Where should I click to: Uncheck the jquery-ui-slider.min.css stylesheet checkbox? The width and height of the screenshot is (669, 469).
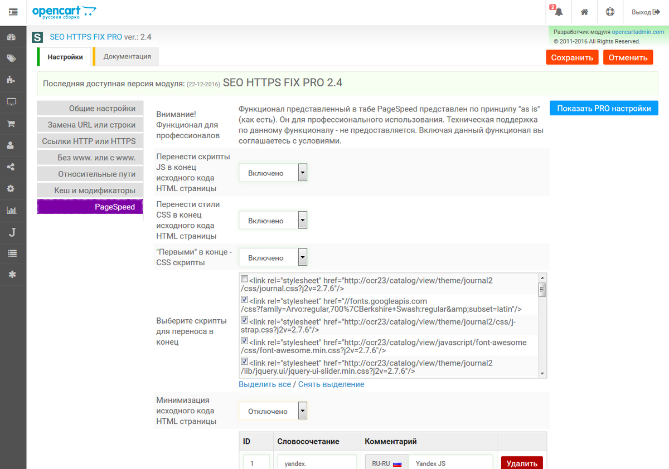coord(244,361)
